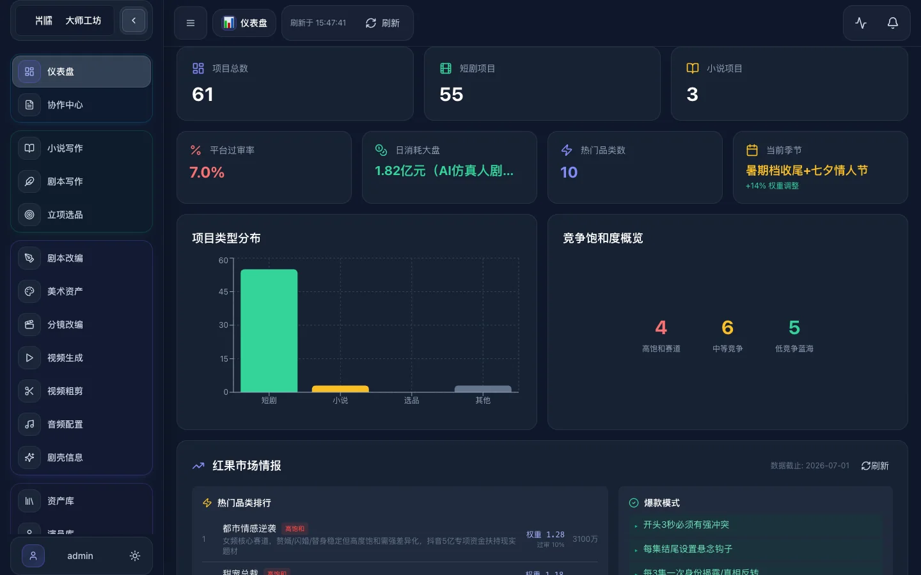Click the activity pulse icon at top right

(x=861, y=23)
